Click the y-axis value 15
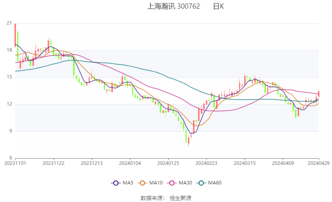Image resolution: width=332 pixels, height=202 pixels. [x=9, y=77]
